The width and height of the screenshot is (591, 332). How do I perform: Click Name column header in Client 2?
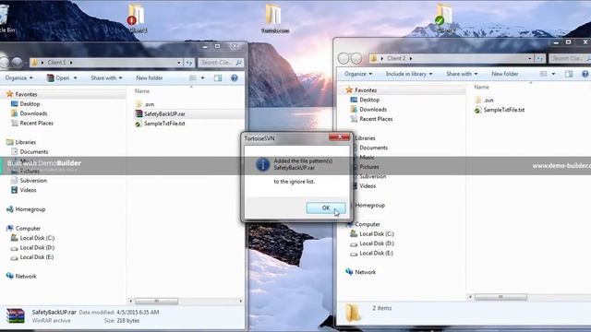(481, 87)
